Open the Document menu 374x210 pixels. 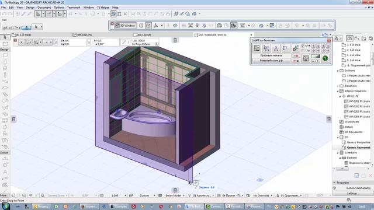[44, 8]
